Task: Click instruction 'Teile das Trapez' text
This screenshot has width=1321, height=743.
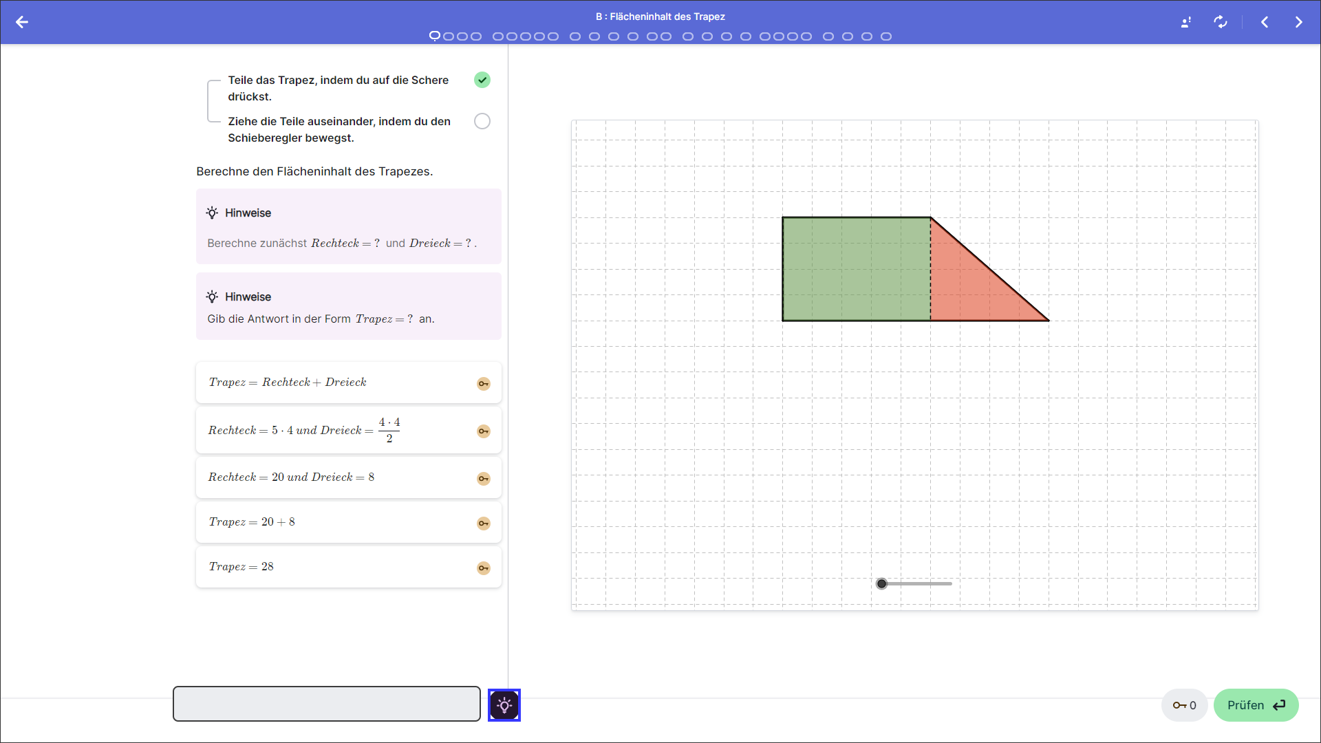Action: pyautogui.click(x=339, y=88)
